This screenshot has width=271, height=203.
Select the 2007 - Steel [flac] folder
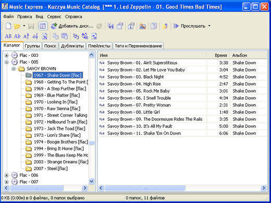point(51,169)
